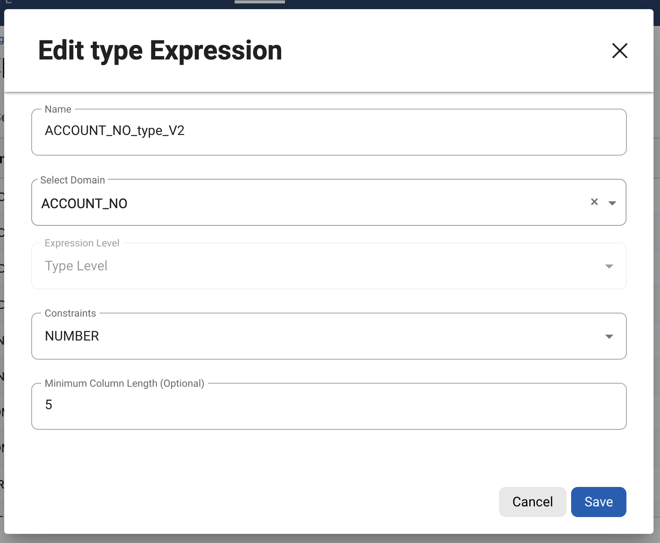The height and width of the screenshot is (543, 660).
Task: Click the Minimum Column Length (Optional) label
Action: [x=124, y=383]
